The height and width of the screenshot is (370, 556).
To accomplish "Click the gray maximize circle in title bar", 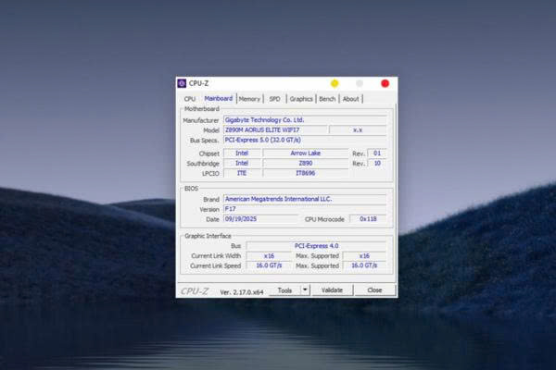I will coord(360,83).
